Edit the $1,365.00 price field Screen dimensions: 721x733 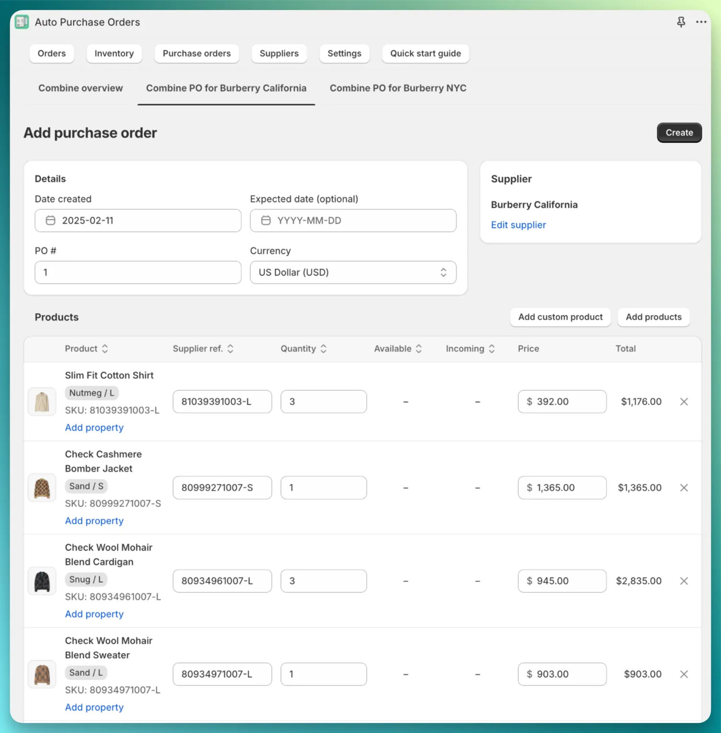[x=562, y=487]
